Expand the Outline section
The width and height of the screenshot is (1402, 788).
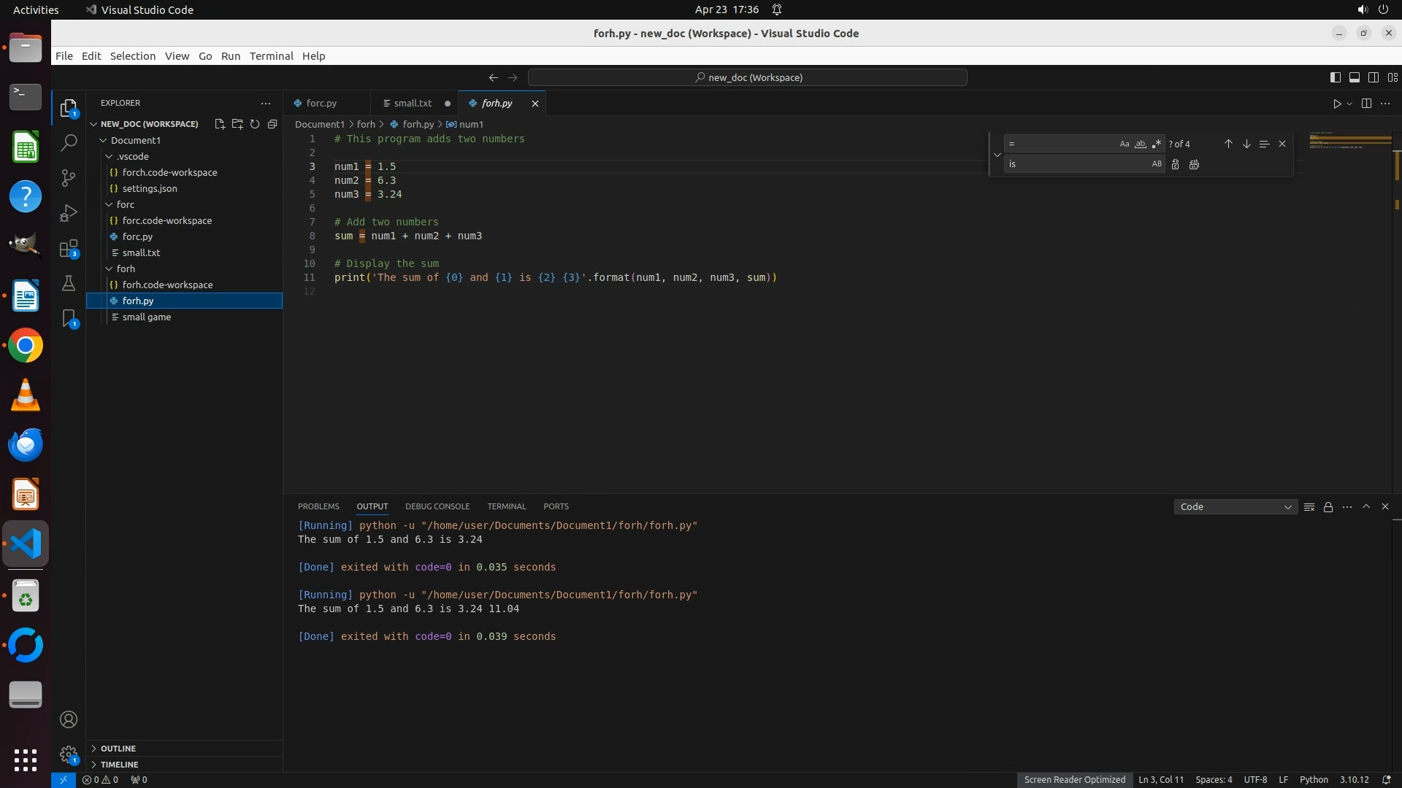point(118,749)
